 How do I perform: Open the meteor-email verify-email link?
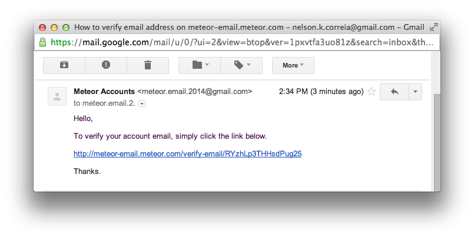pos(187,154)
